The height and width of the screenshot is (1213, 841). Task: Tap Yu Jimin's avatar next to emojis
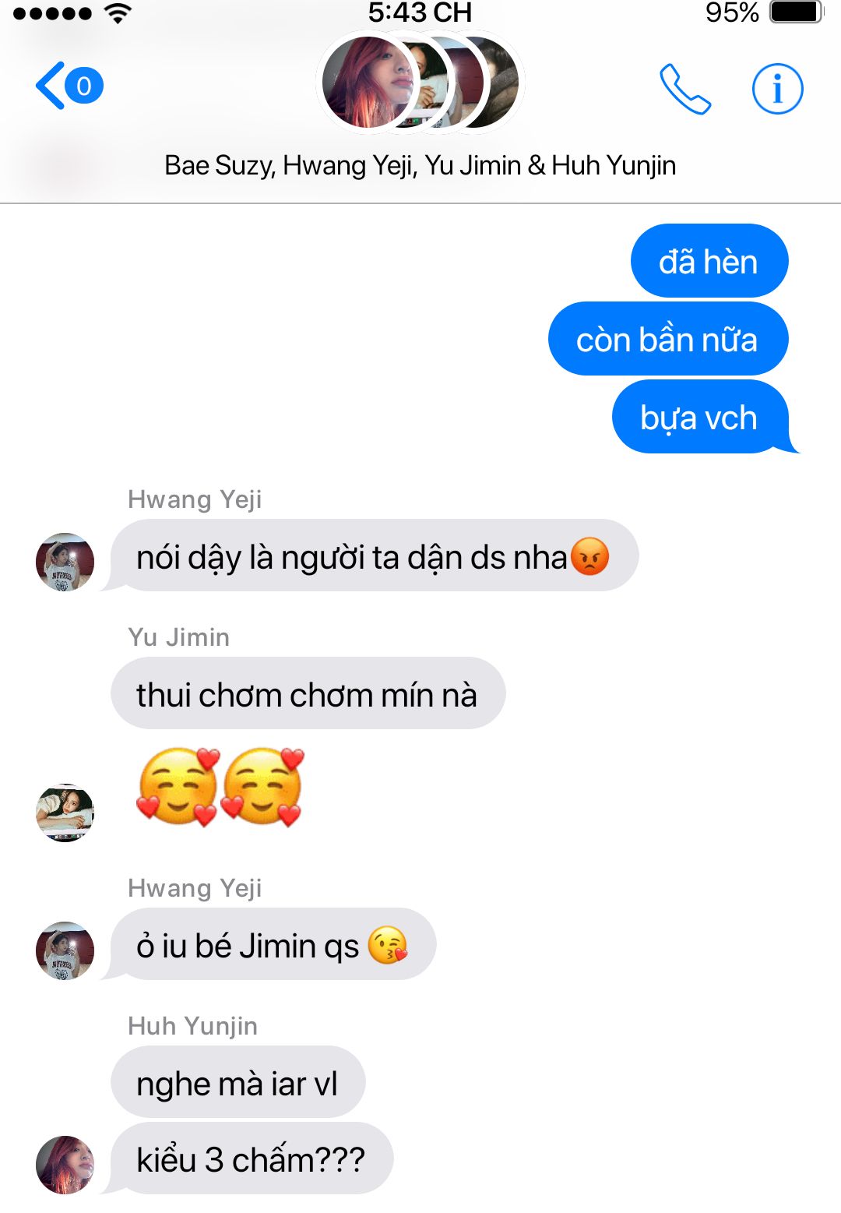65,813
